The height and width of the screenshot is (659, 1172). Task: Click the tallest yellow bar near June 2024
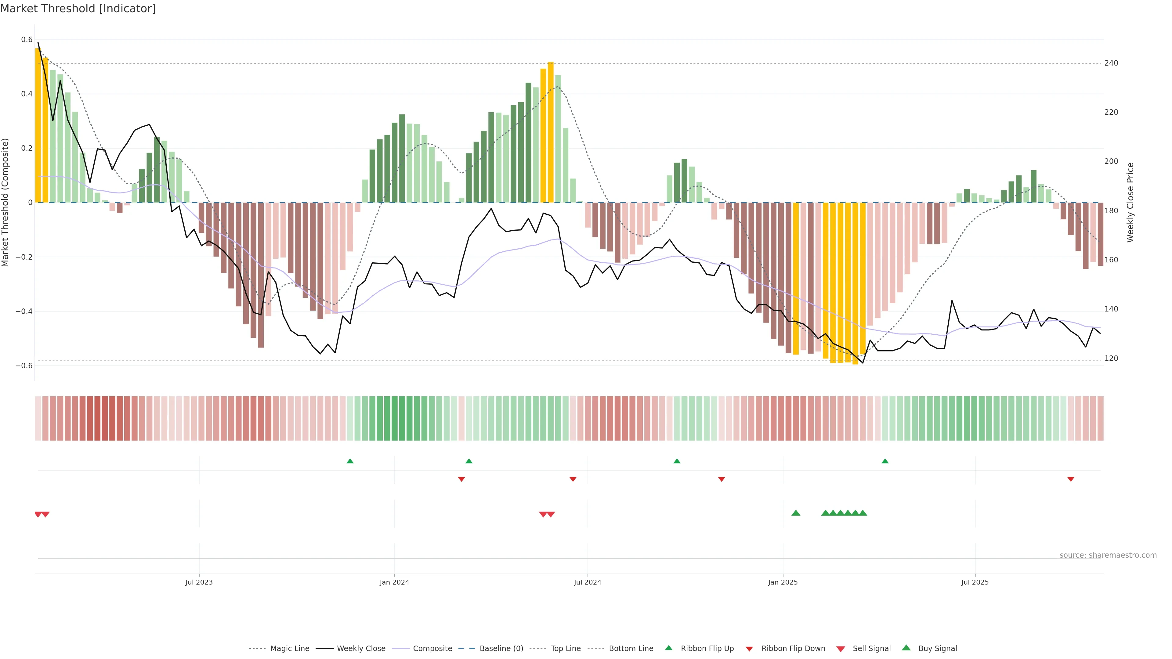click(551, 132)
